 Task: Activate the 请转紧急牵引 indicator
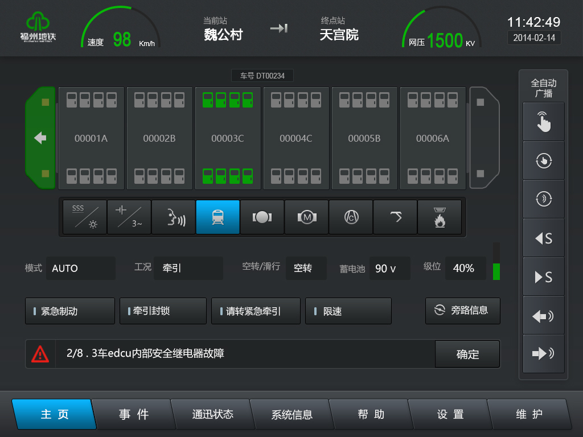256,311
